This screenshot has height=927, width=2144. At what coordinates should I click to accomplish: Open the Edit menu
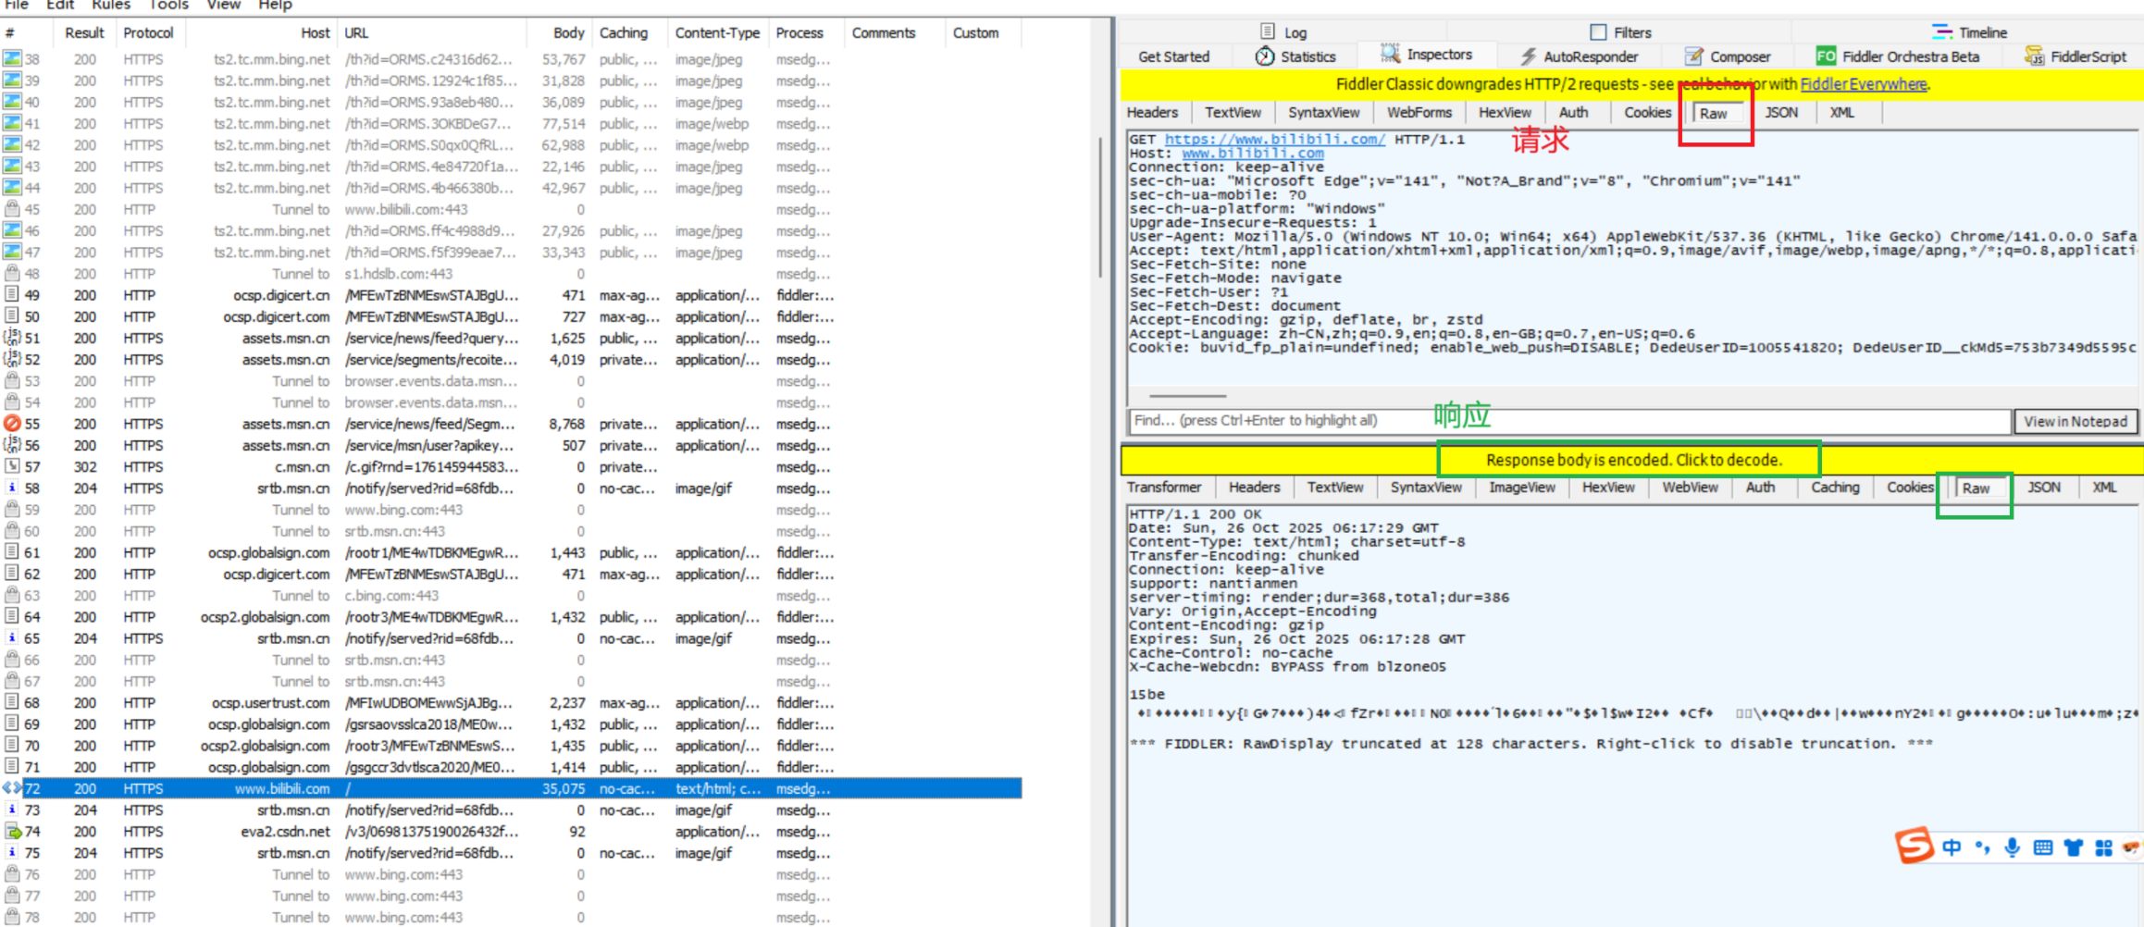[x=60, y=6]
